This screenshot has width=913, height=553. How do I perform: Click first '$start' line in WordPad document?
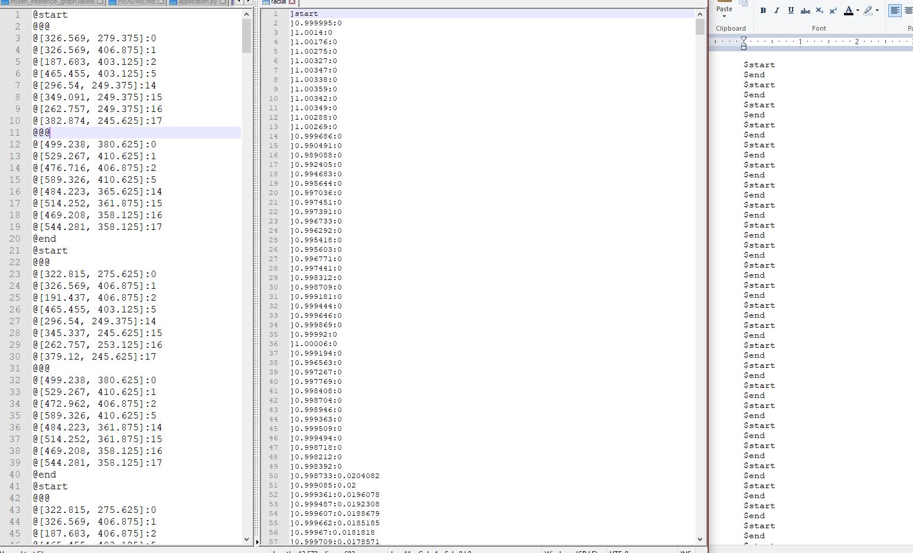pyautogui.click(x=759, y=65)
